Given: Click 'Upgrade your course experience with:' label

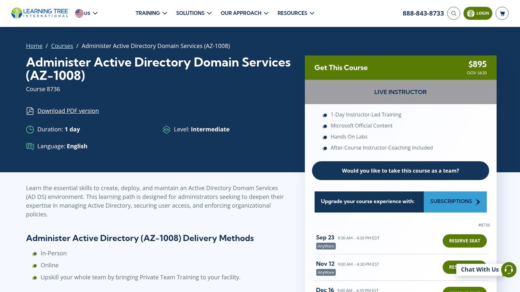Looking at the screenshot, I should click(x=368, y=201).
